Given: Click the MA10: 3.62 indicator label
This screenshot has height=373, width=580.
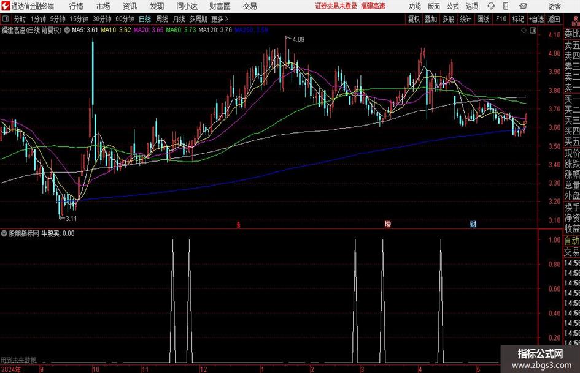Looking at the screenshot, I should point(116,30).
